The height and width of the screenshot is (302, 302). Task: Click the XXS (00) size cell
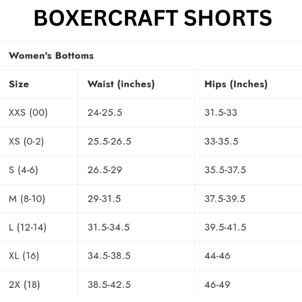[28, 113]
